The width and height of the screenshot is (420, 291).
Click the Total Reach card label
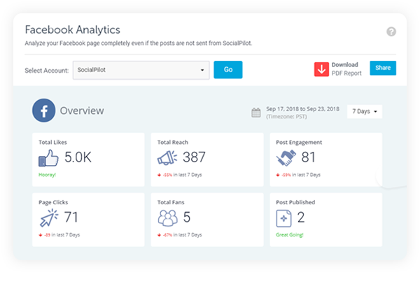pyautogui.click(x=173, y=143)
